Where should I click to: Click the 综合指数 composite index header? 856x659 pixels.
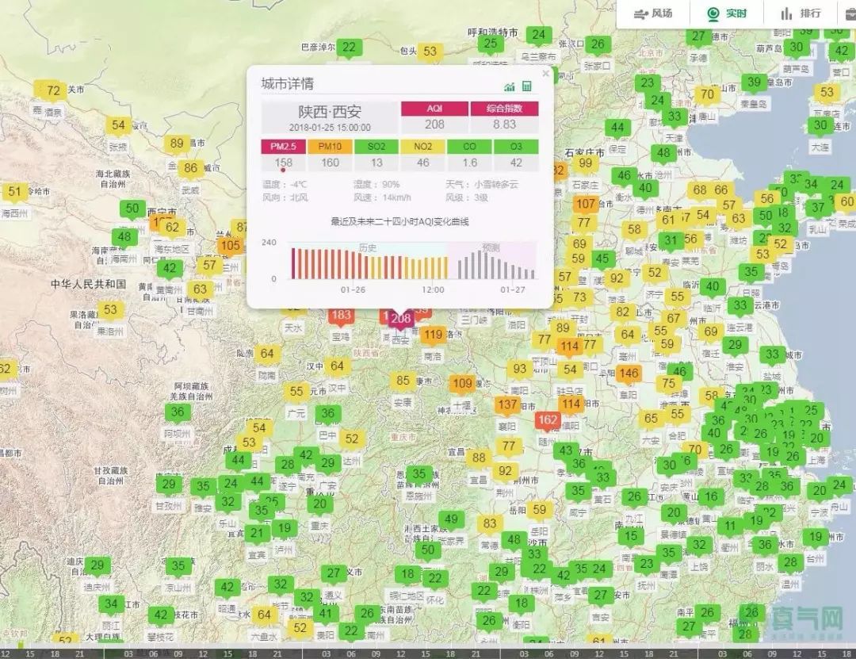504,109
